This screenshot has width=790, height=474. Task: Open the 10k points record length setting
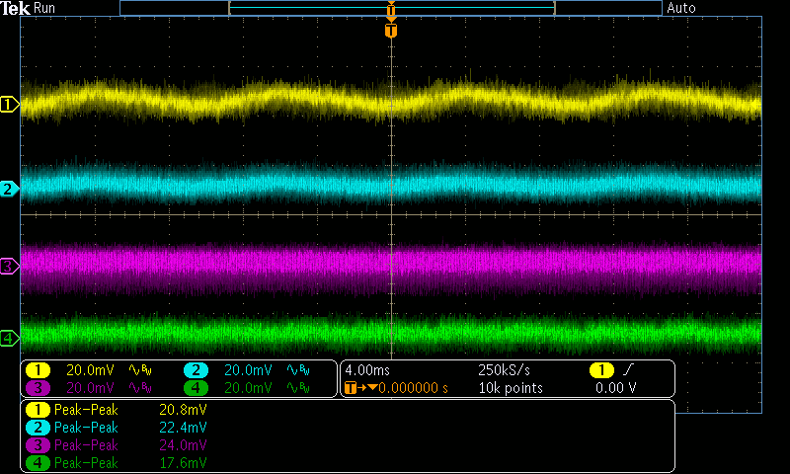[x=510, y=388]
